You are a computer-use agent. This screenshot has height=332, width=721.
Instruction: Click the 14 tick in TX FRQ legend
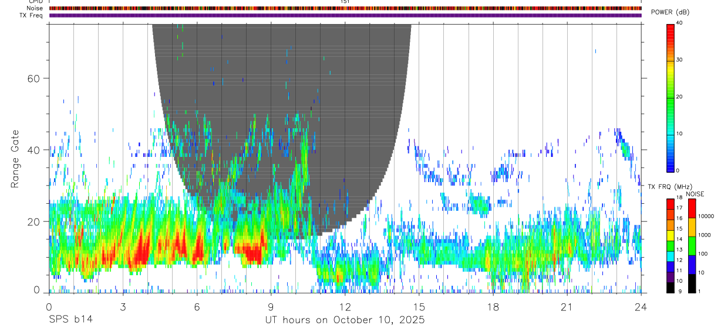click(679, 239)
